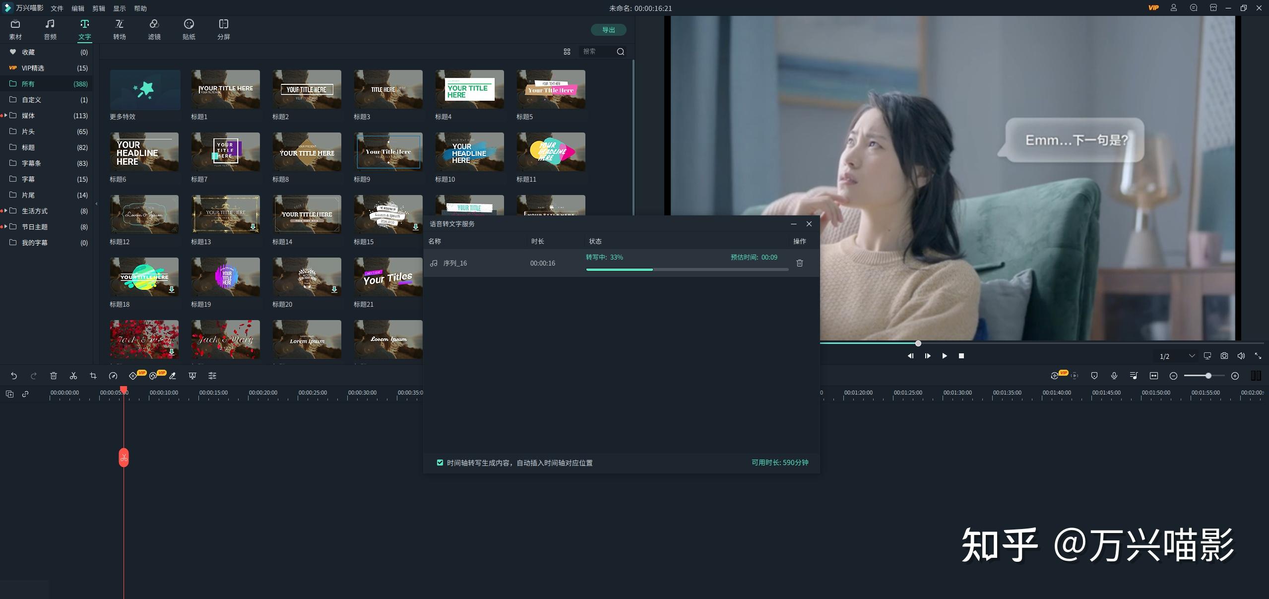
Task: Switch to the 转场 tab
Action: (x=119, y=29)
